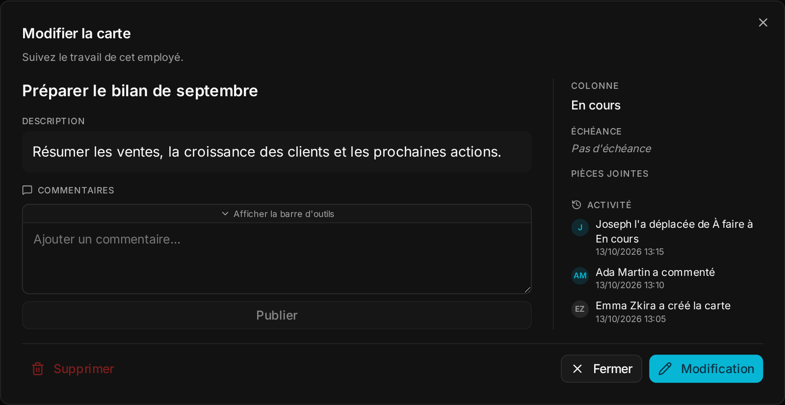
Task: Click the 'ÉCHÉANCE' section label
Action: pos(596,131)
